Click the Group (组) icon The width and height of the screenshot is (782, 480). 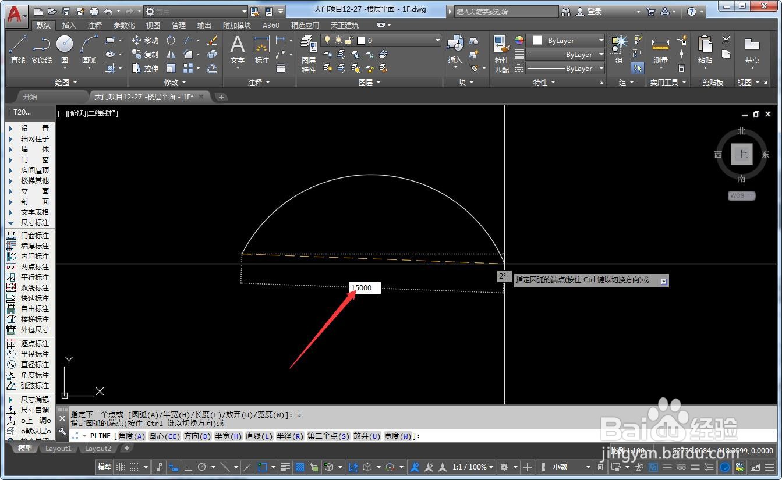618,49
